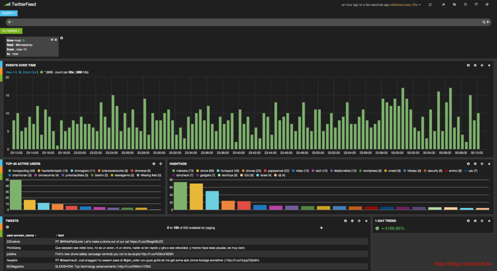Viewport: 497px width, 271px height.
Task: Collapse the QUERY section
Action: (9, 13)
